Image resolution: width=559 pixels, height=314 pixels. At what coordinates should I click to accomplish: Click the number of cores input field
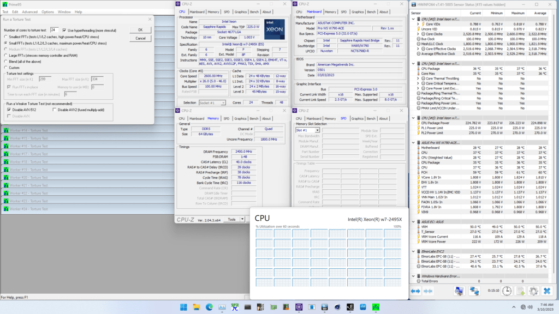point(54,29)
